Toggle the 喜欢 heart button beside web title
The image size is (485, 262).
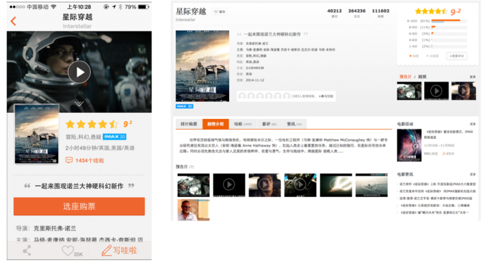tap(219, 12)
